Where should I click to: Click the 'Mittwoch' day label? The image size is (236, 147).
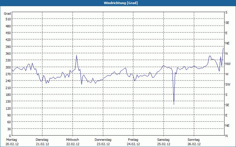(x=72, y=140)
